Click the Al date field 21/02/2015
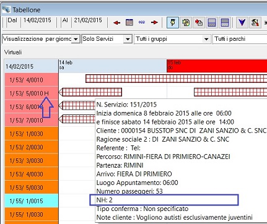Image resolution: width=267 pixels, height=224 pixels. pos(88,20)
